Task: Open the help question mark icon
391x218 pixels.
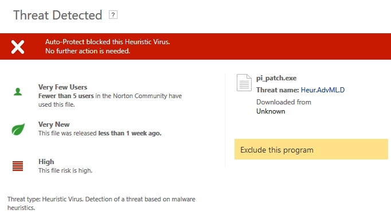Action: coord(113,15)
